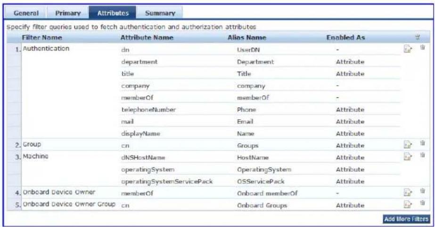Click the HostName alias
Image resolution: width=435 pixels, height=227 pixels.
253,157
